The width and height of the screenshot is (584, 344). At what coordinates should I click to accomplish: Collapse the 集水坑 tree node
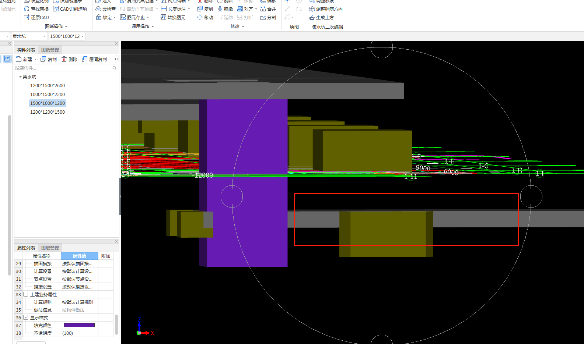point(20,77)
